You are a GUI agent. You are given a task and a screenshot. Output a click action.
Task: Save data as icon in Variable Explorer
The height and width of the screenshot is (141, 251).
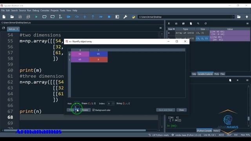click(x=184, y=23)
